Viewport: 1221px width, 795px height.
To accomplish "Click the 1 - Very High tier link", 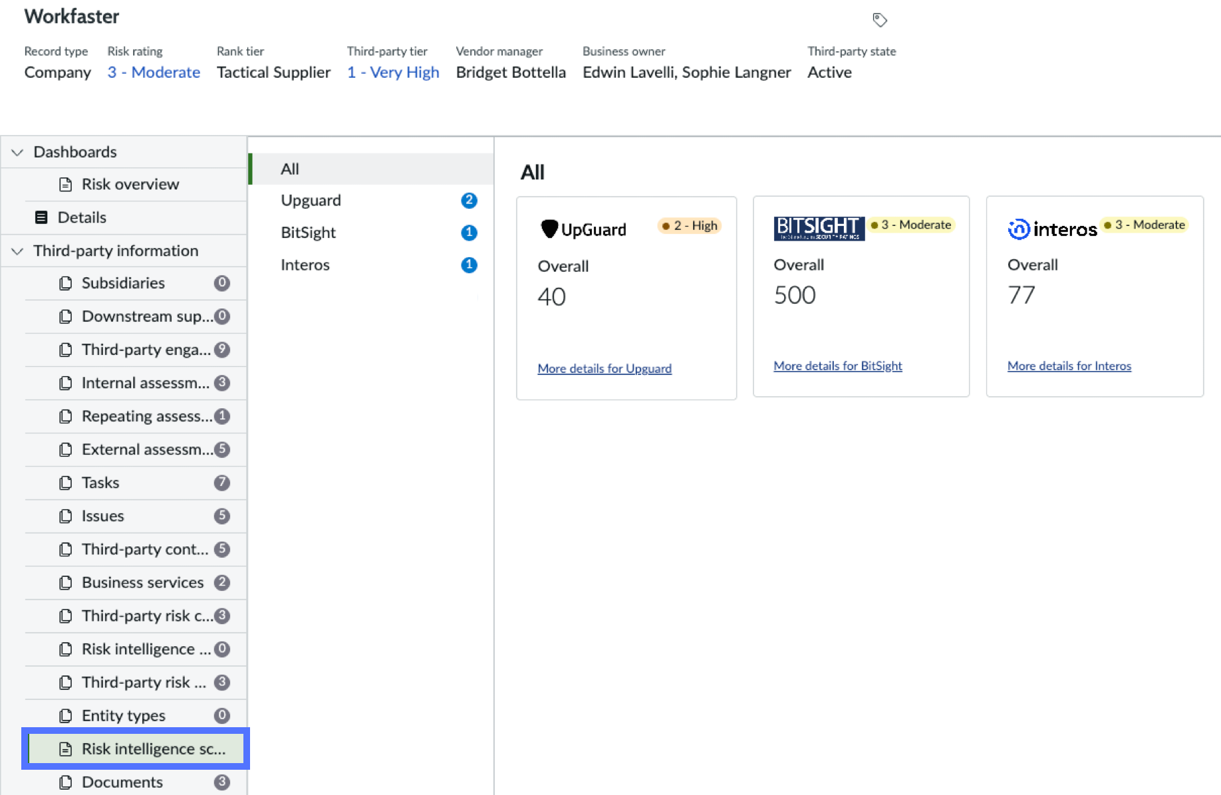I will (393, 72).
